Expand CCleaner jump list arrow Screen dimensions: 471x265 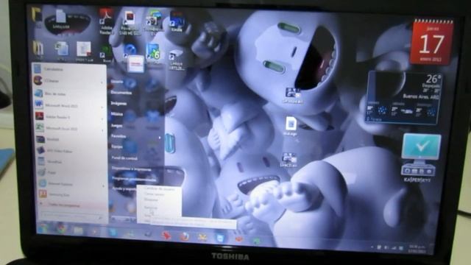click(x=102, y=82)
